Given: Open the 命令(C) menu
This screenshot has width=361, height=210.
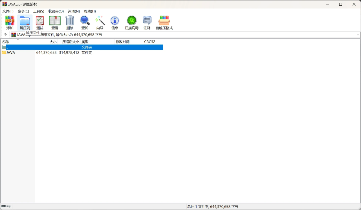Looking at the screenshot, I should click(x=23, y=11).
